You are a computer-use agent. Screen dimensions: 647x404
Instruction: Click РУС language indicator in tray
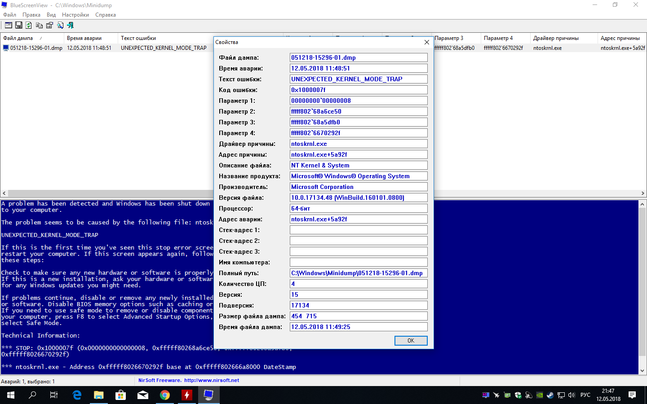585,395
